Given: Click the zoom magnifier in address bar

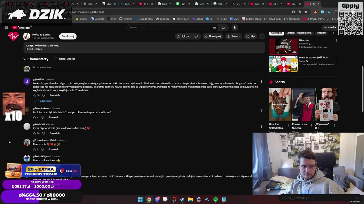Looking at the screenshot, I should (300, 12).
